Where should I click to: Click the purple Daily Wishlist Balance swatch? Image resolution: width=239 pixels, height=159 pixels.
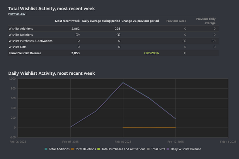click(168, 149)
